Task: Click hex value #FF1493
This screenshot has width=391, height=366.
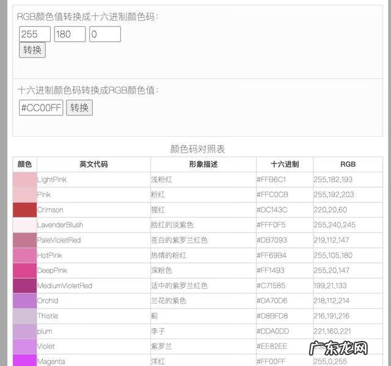Action: coord(271,271)
